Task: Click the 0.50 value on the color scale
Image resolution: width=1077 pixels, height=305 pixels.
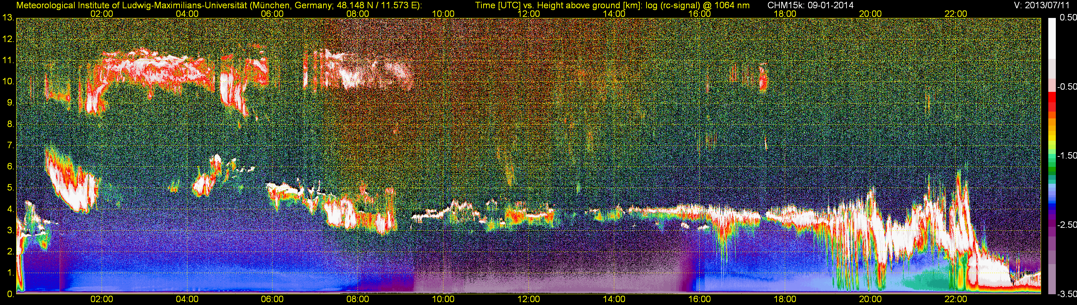Action: (1069, 18)
